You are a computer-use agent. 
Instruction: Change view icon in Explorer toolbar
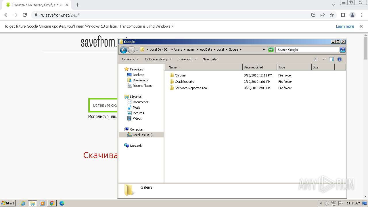click(317, 59)
